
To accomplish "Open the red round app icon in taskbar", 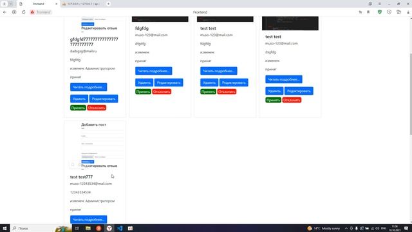I will (x=98, y=228).
